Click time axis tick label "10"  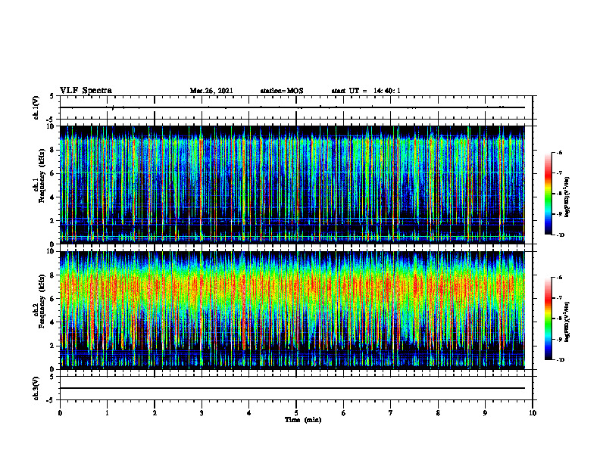(x=533, y=413)
